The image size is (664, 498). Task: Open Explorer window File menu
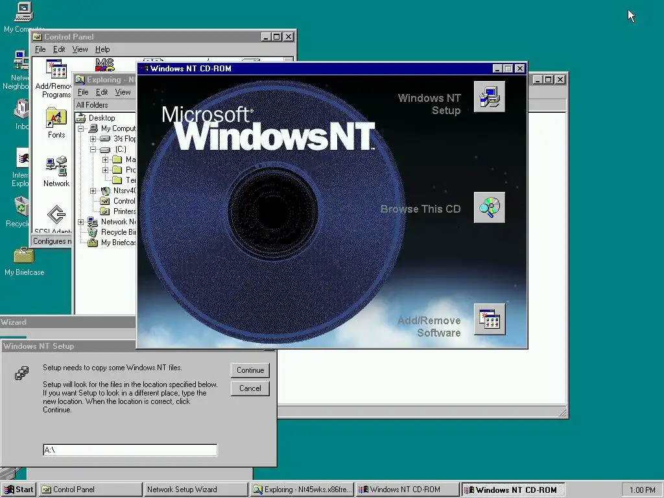pos(83,92)
